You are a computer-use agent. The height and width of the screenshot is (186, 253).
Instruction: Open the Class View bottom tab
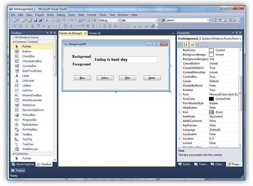217,164
